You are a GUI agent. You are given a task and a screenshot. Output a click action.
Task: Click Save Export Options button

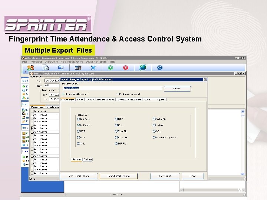(119, 176)
